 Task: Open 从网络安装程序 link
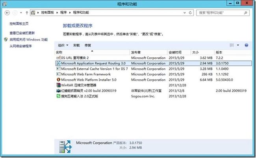click(20, 46)
